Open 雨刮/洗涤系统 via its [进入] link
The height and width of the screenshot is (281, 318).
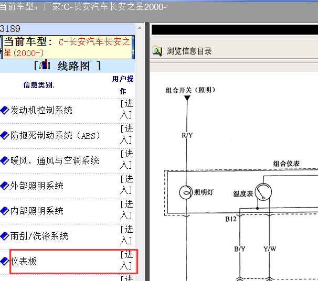click(126, 235)
